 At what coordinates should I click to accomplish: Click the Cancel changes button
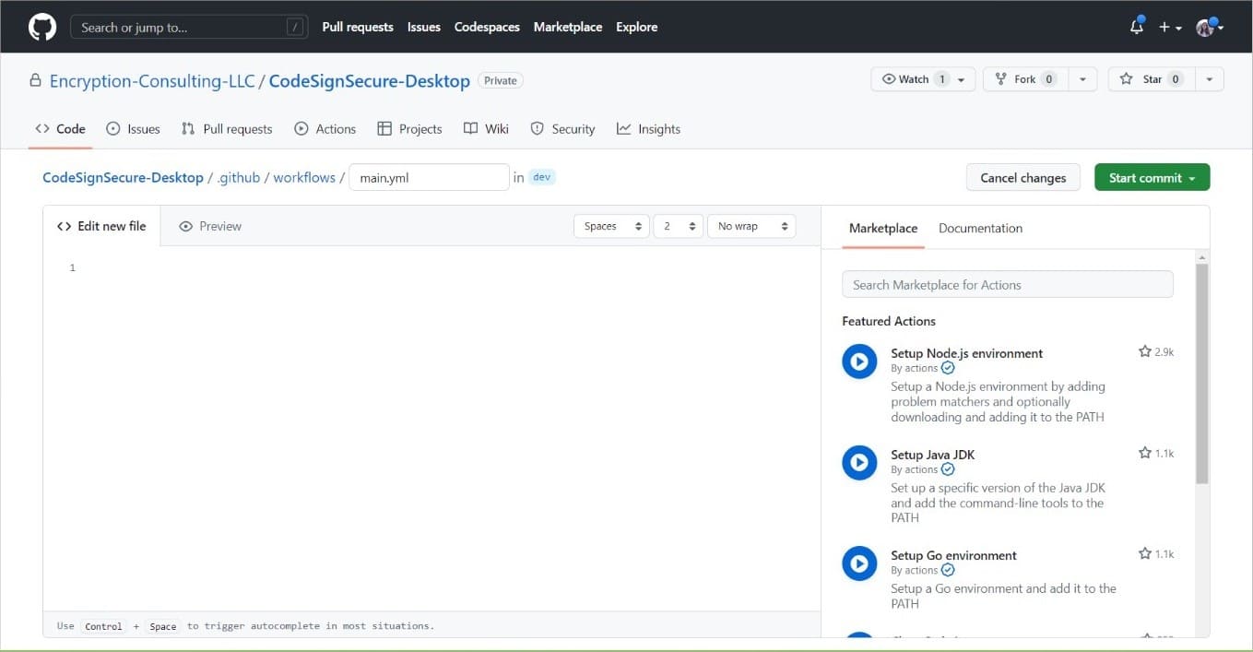pyautogui.click(x=1022, y=178)
